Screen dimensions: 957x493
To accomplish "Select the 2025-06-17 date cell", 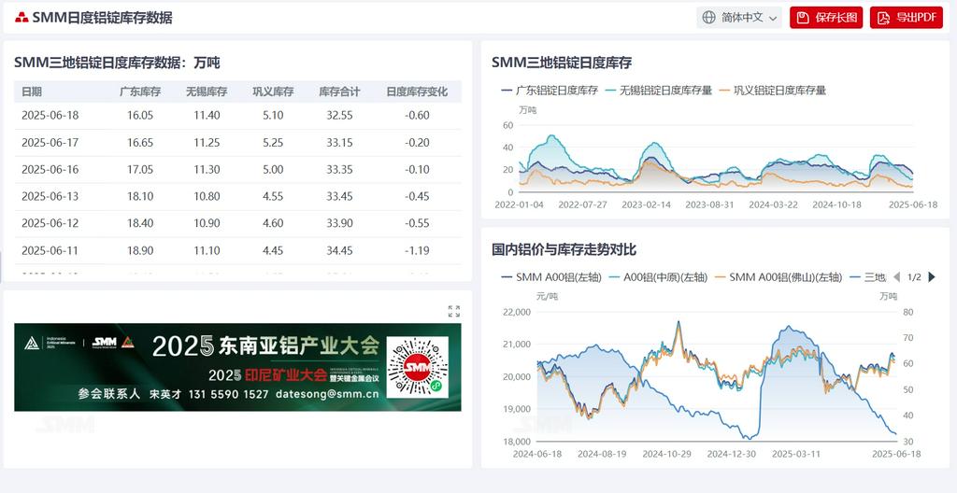I will pyautogui.click(x=50, y=142).
